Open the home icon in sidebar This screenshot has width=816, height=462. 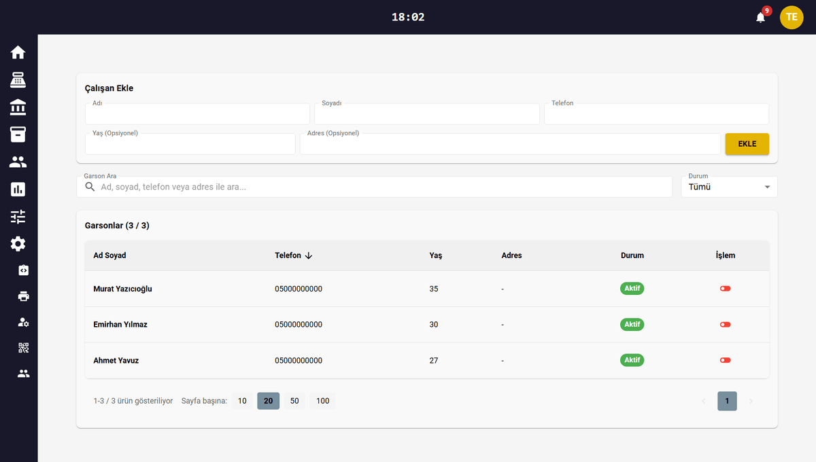click(18, 52)
